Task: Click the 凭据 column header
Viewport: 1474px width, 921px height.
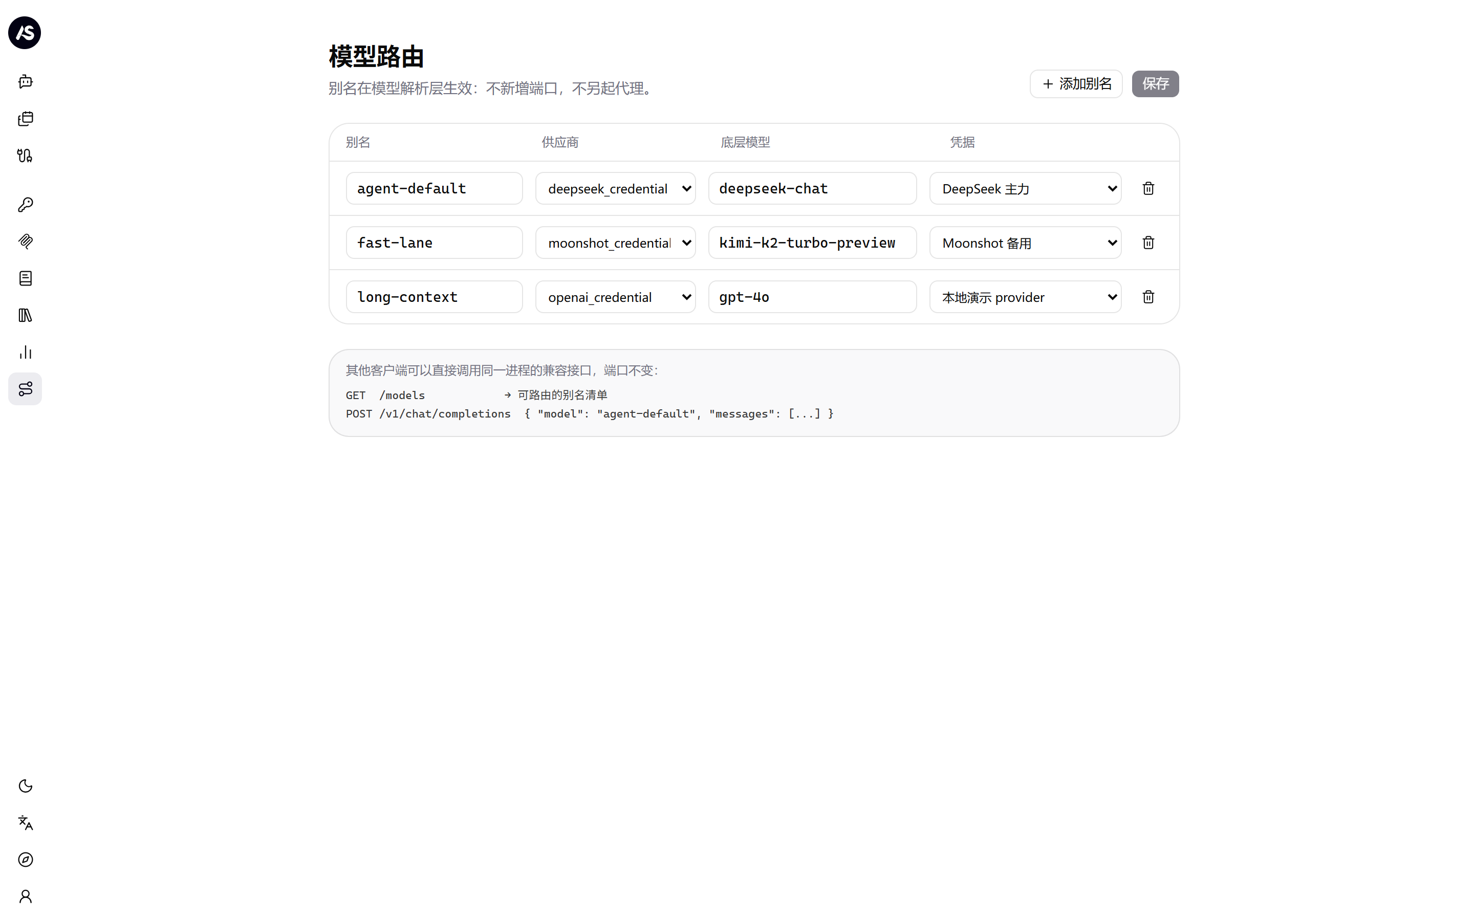Action: click(962, 142)
